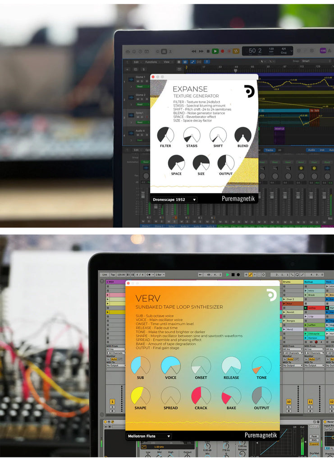Open Logic's mixer toolbar icon
This screenshot has width=334, height=462.
(164, 51)
